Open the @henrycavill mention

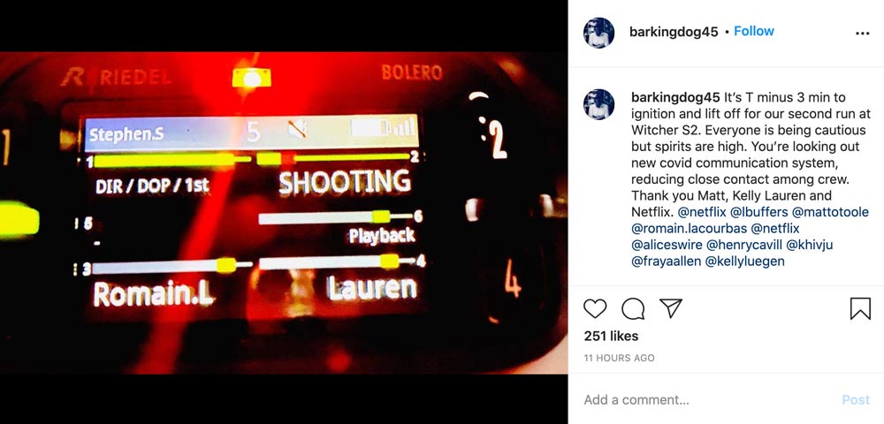[x=743, y=245]
